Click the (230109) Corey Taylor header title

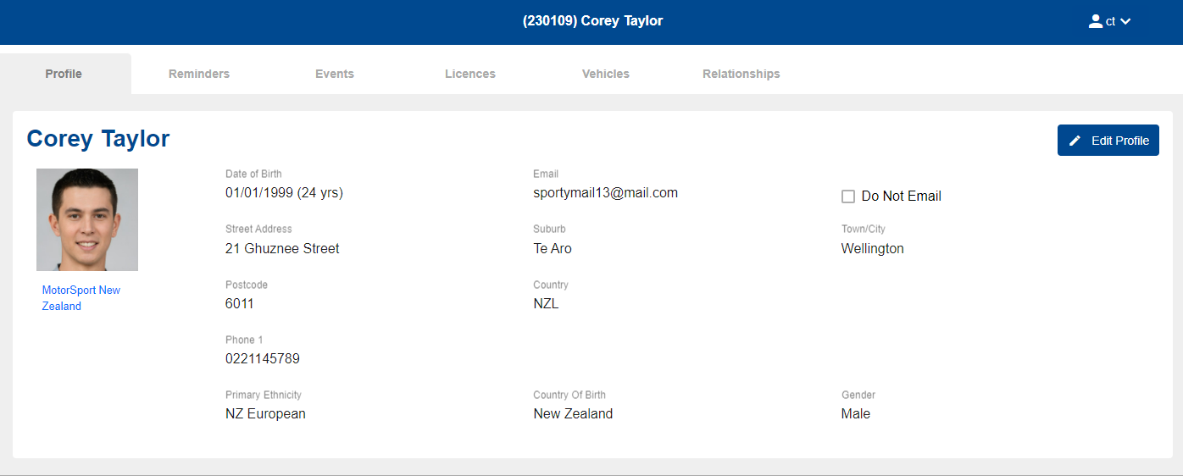pyautogui.click(x=593, y=21)
